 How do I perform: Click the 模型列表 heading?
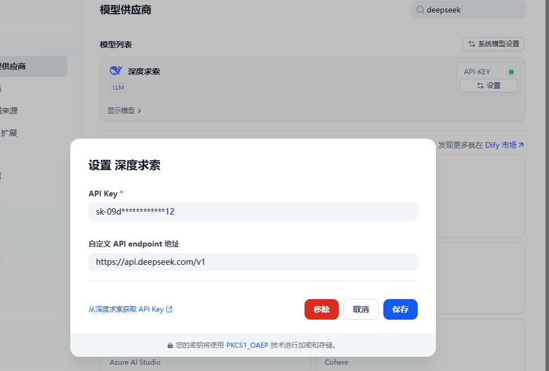(116, 45)
